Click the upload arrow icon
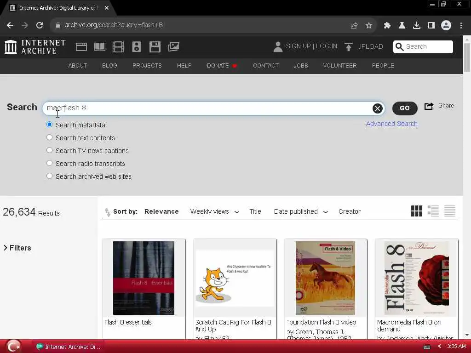The height and width of the screenshot is (353, 471). point(349,47)
